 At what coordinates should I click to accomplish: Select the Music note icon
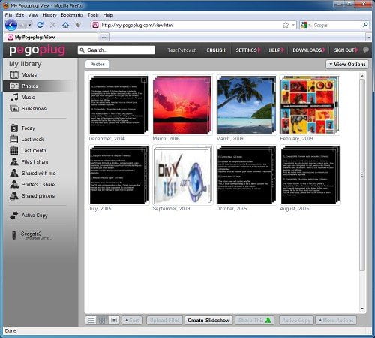[14, 97]
